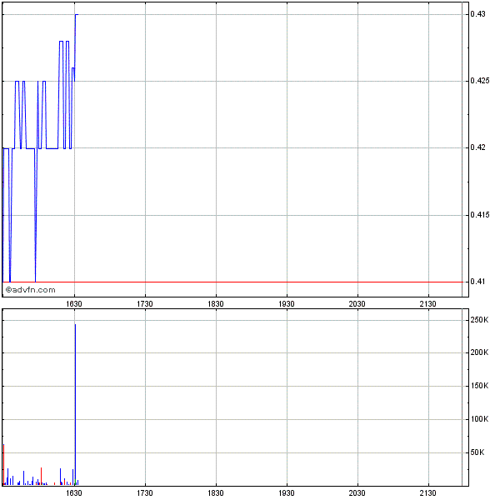Click the 0.42 price axis label
Screen dimensions: 500x500
(477, 147)
